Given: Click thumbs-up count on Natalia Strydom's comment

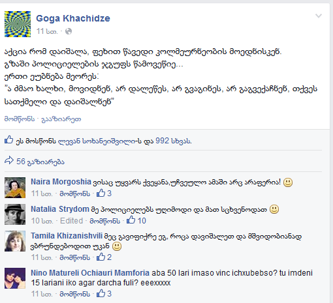Looking at the screenshot, I should click(x=136, y=220).
